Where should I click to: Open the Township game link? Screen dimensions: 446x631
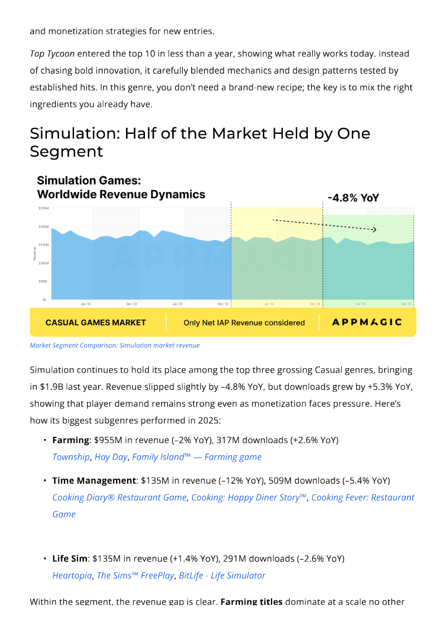71,457
